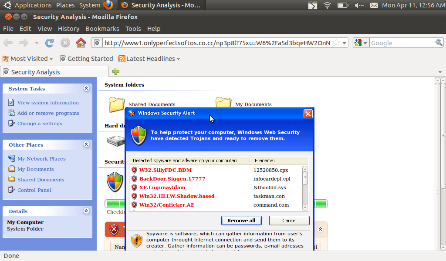The image size is (446, 261).
Task: Click the My Documents folder icon
Action: 223,102
